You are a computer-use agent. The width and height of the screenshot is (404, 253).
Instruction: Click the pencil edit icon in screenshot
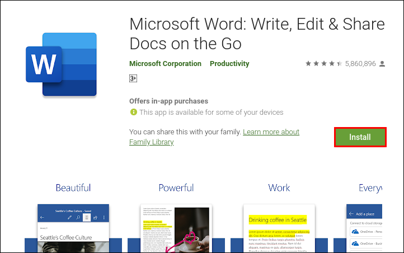tap(69, 217)
